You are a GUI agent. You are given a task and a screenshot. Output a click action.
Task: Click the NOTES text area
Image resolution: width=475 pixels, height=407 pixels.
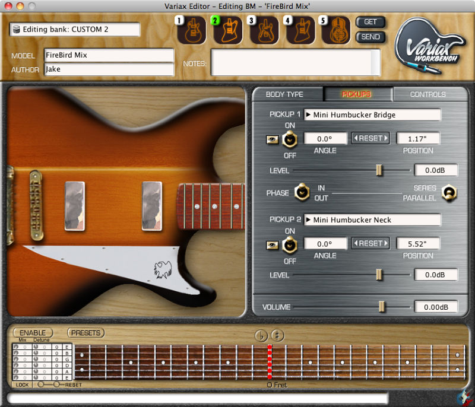pyautogui.click(x=295, y=62)
